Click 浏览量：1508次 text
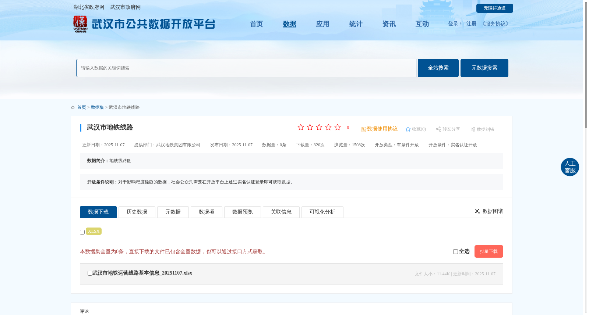589x315 pixels. [x=350, y=145]
